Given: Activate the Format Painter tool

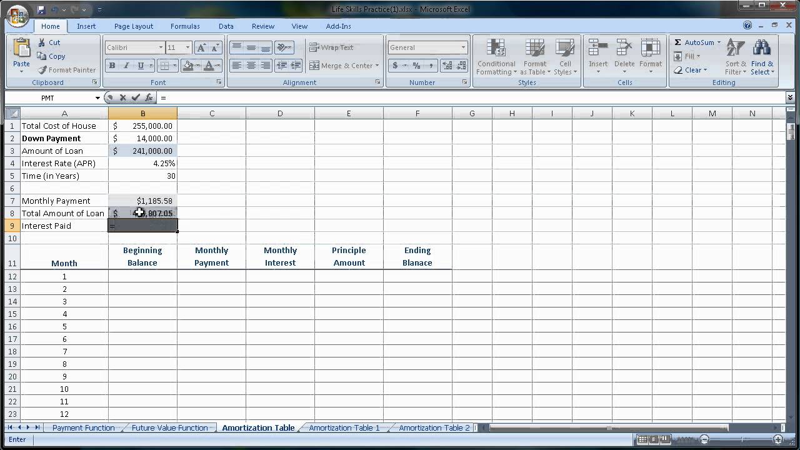Looking at the screenshot, I should 66,70.
